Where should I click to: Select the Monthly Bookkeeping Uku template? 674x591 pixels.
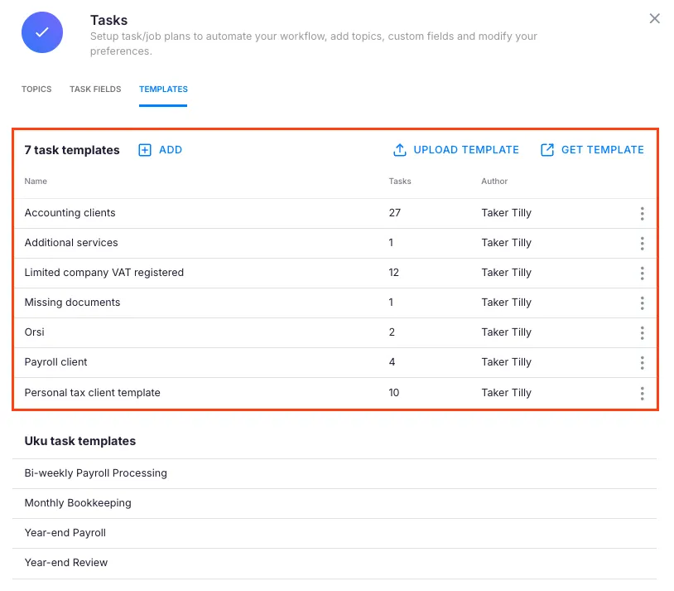coord(78,503)
